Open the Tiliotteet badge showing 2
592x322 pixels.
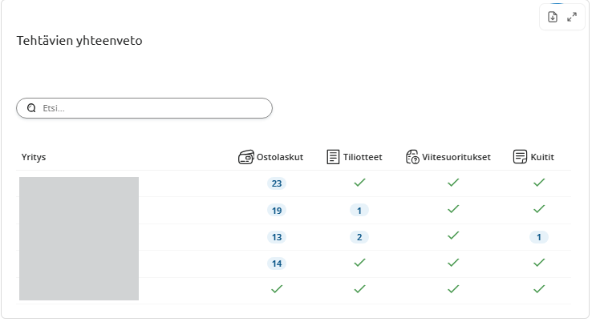click(359, 237)
